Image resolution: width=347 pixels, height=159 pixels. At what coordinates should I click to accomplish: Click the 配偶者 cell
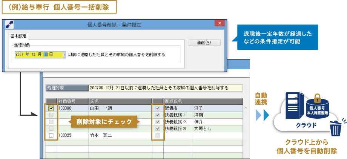[x=178, y=109]
